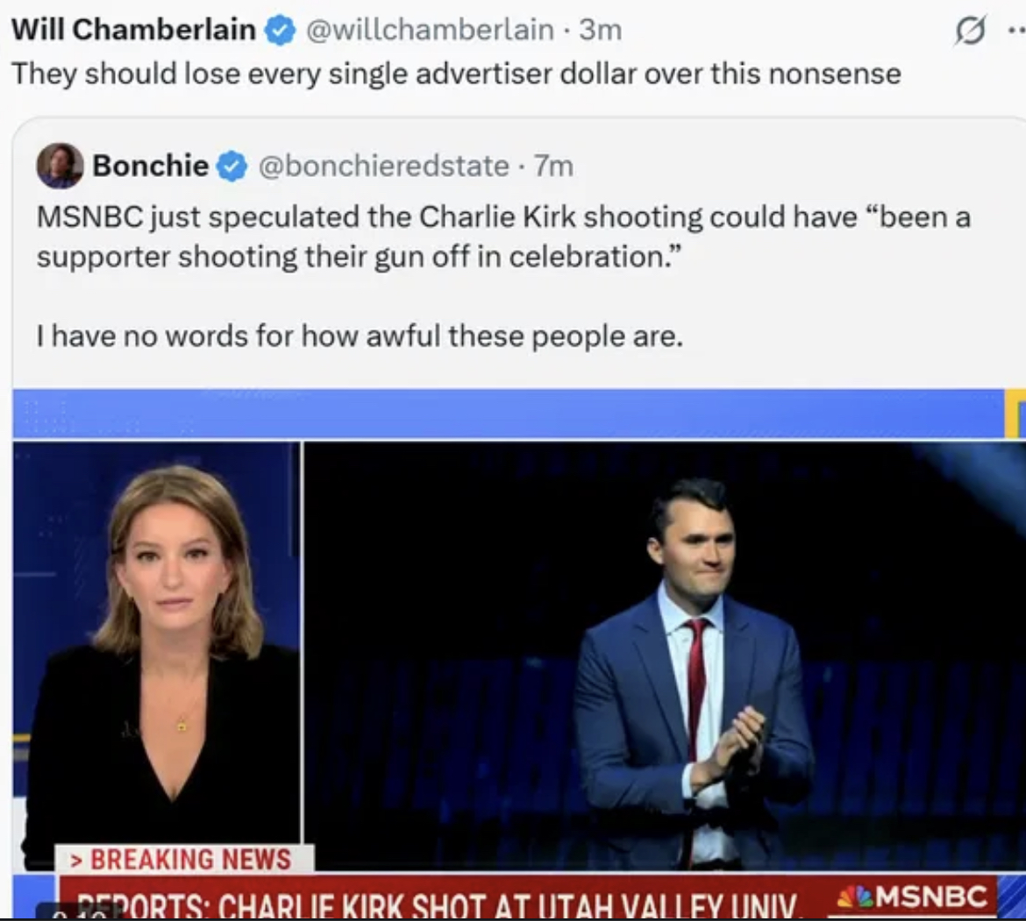This screenshot has height=921, width=1026.
Task: Click 'I have no words' line in quote
Action: pyautogui.click(x=359, y=336)
